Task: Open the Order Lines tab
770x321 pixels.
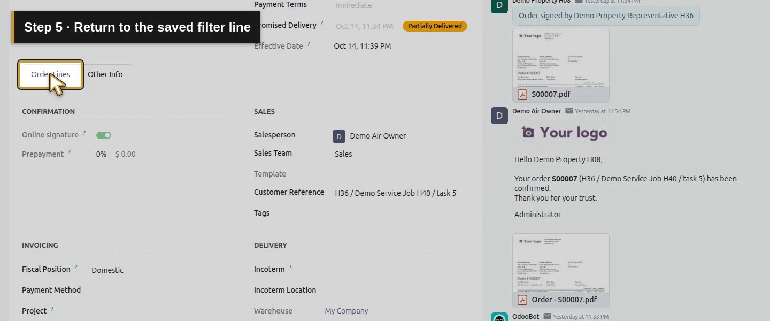Action: pyautogui.click(x=51, y=74)
